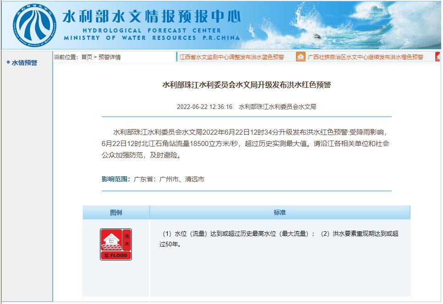Click the publisher name 水利部珠江水利委员会水文局 under title

[278, 107]
